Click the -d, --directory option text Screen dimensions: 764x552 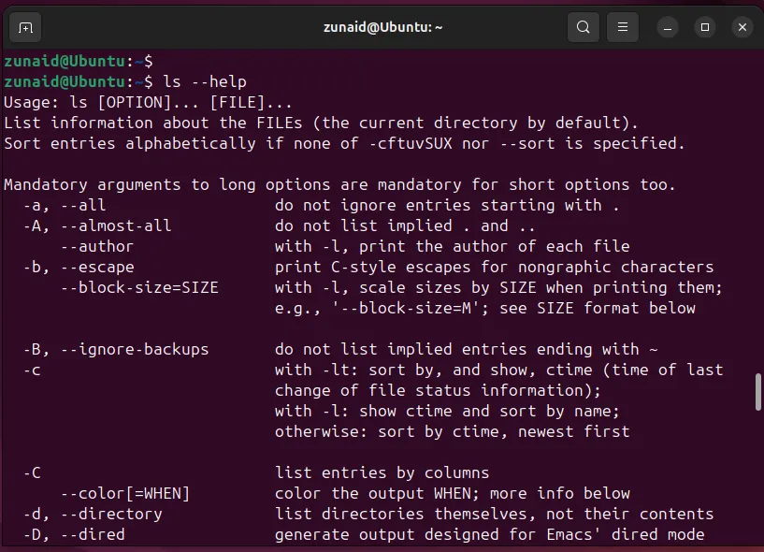point(79,514)
